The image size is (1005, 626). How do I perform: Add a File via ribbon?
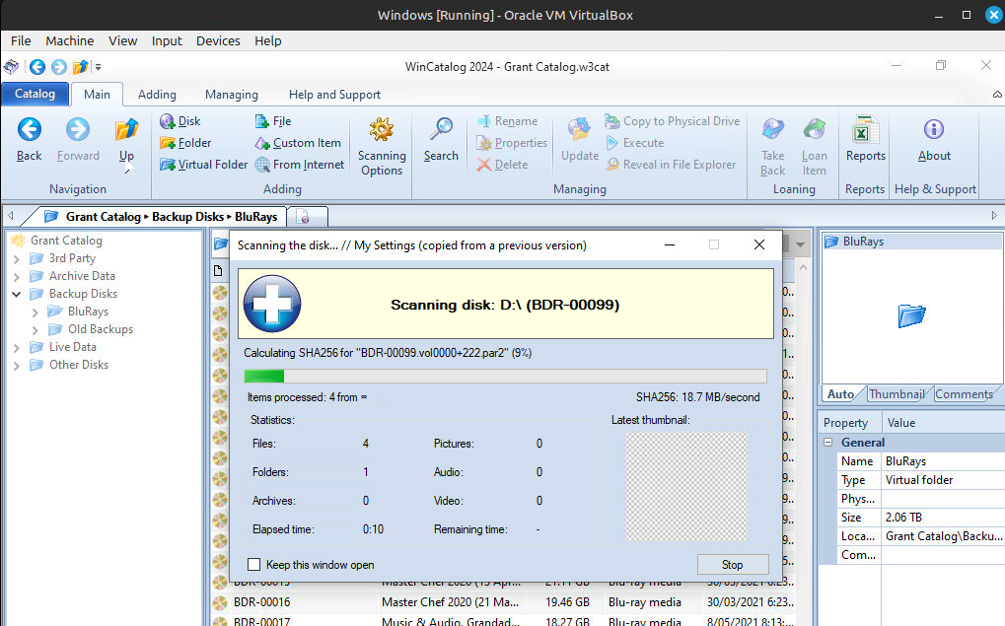(x=273, y=121)
